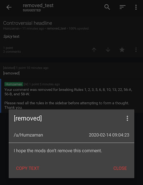Open the top-right overflow menu
This screenshot has width=143, height=185.
tap(136, 7)
